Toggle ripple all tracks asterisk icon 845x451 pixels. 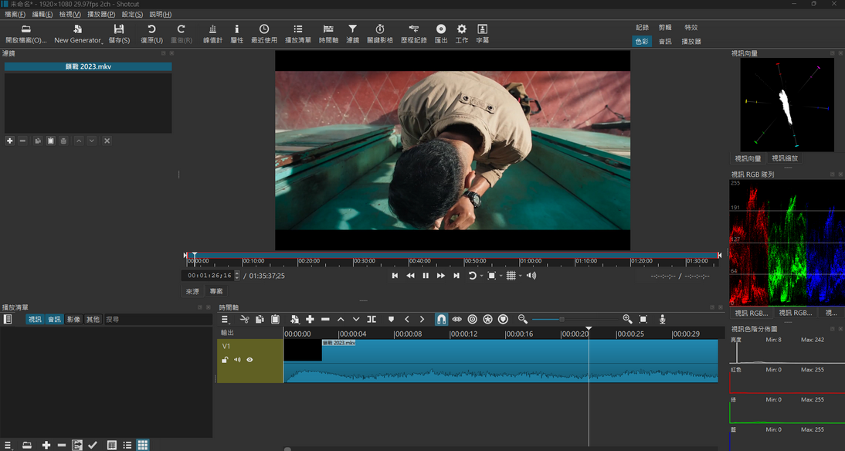coord(487,320)
